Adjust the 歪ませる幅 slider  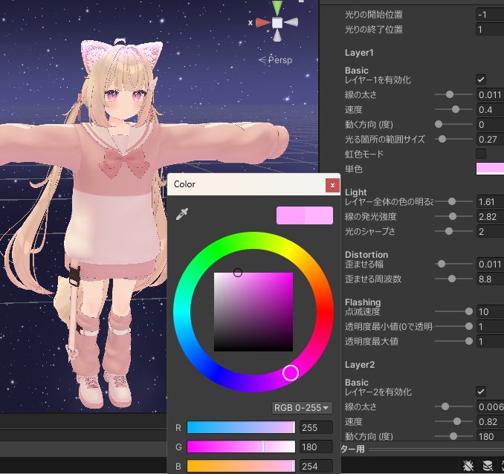pos(454,264)
